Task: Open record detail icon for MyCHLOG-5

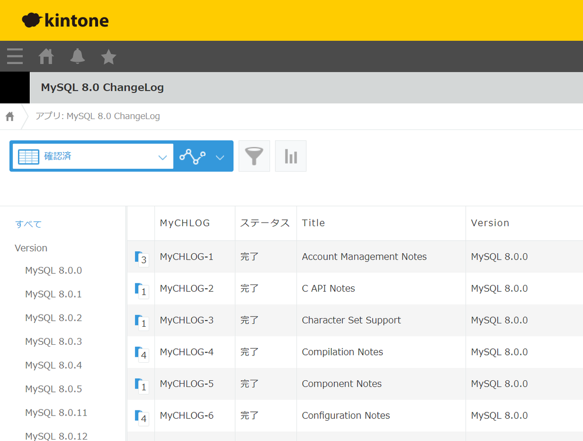Action: coord(141,386)
